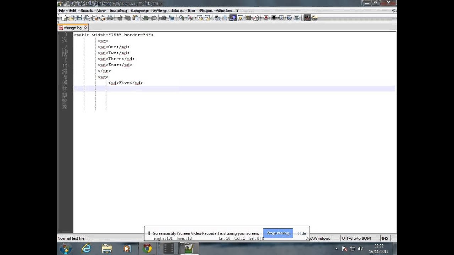Screen dimensions: 454x255
Task: Click the Zoom Out toolbar icon
Action: (x=190, y=18)
